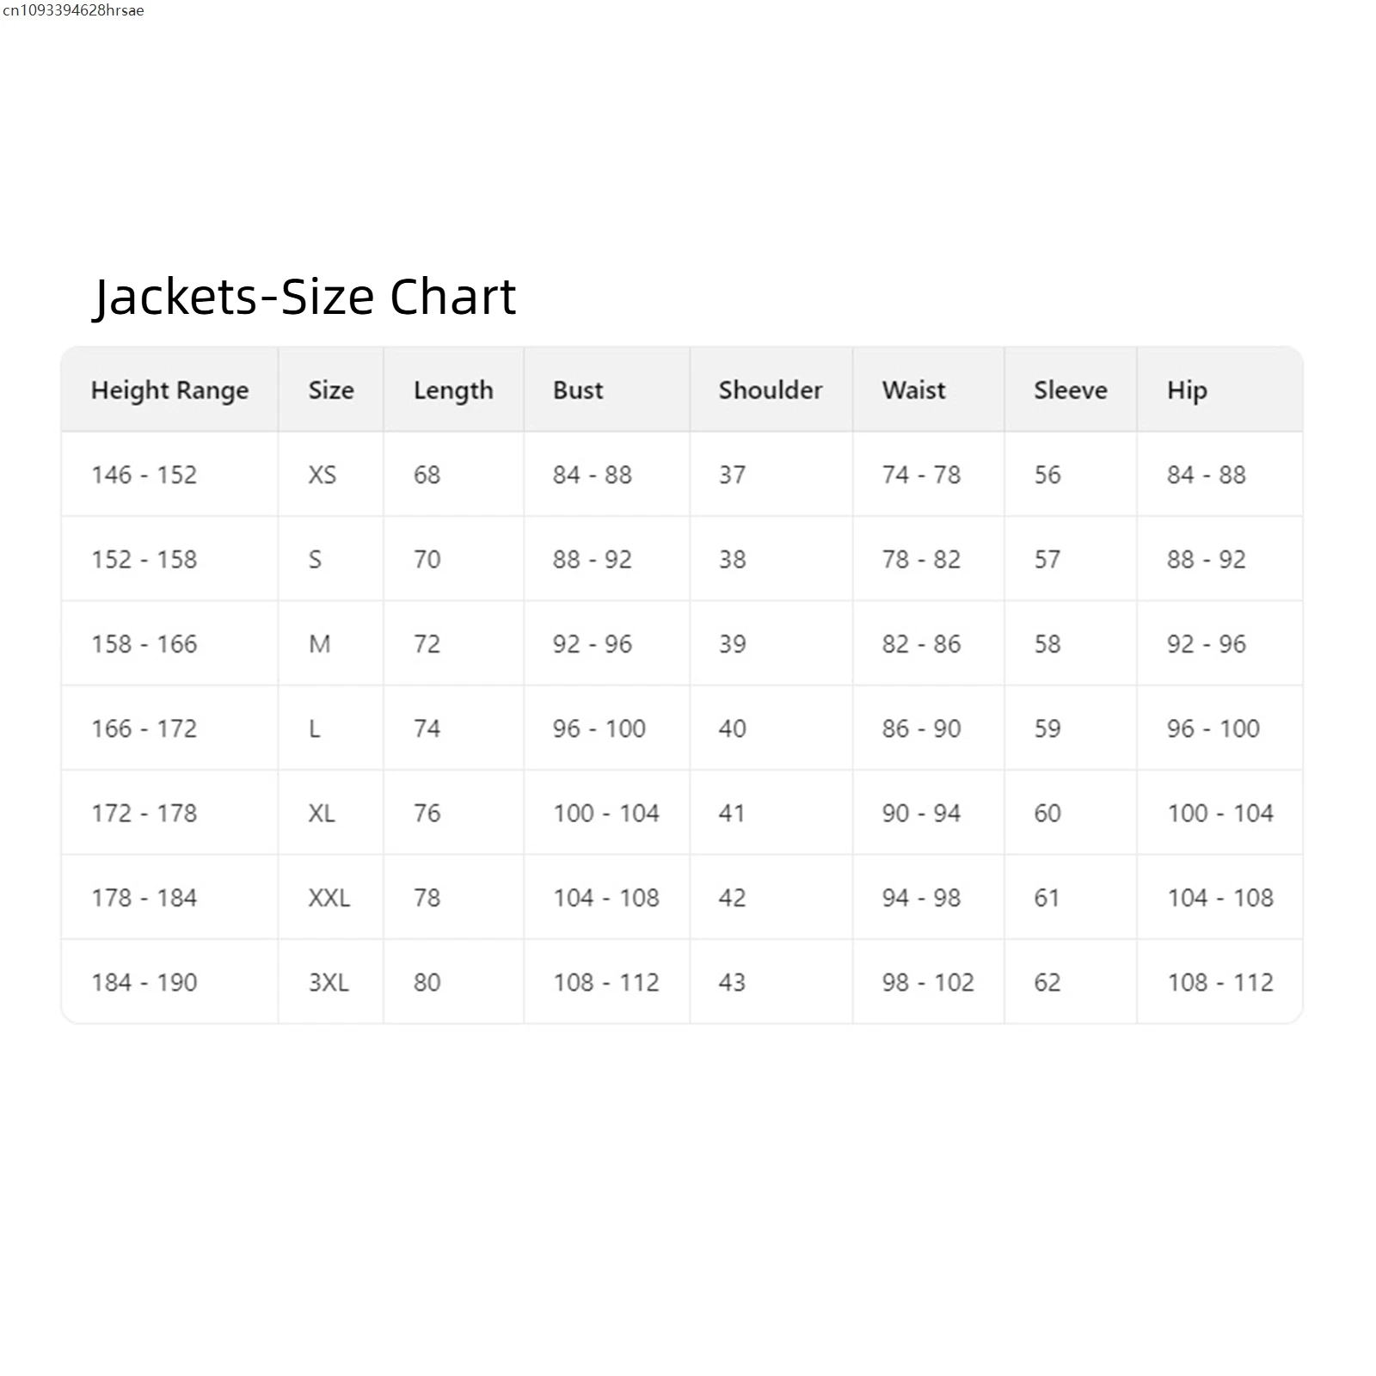Select the Waist column header
1376x1376 pixels.
pos(913,390)
